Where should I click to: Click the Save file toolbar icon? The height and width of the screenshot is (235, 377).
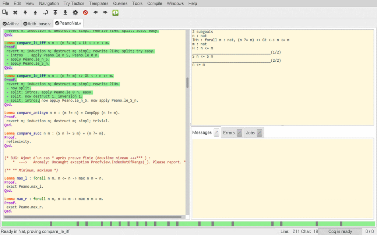click(x=5, y=12)
